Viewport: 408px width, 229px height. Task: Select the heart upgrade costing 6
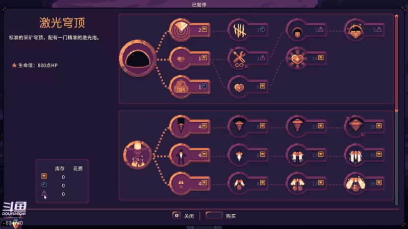point(248,87)
